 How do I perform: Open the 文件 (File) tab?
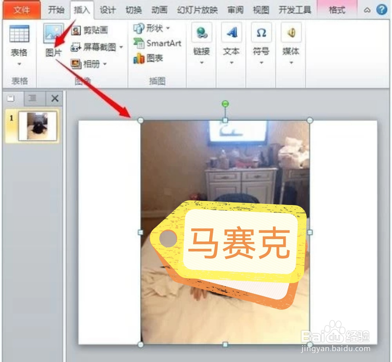tap(22, 10)
